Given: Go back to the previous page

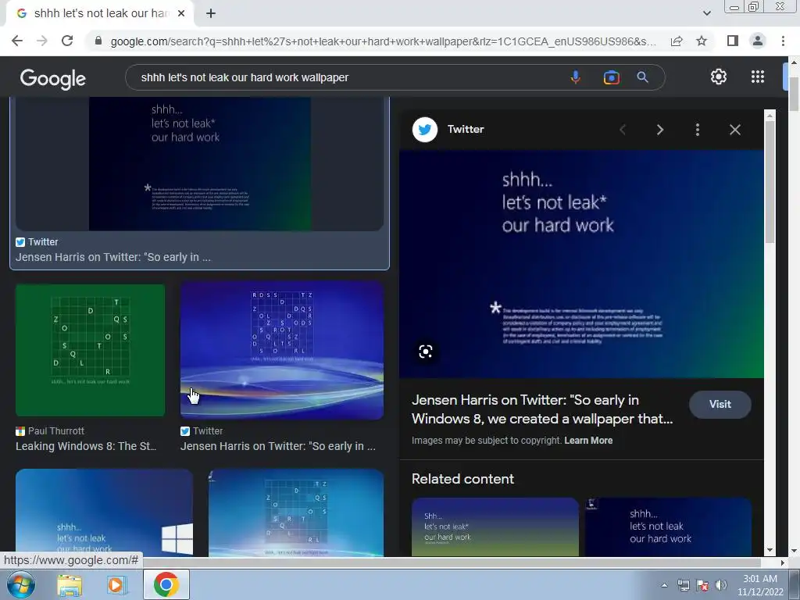Looking at the screenshot, I should pos(17,41).
